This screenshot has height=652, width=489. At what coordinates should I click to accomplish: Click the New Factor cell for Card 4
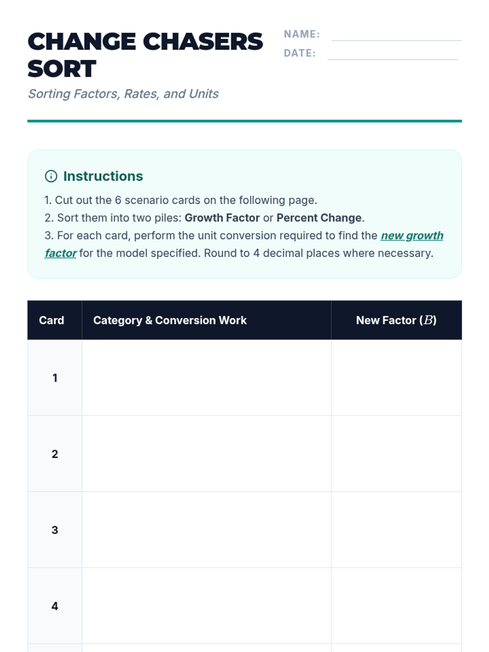coord(396,606)
